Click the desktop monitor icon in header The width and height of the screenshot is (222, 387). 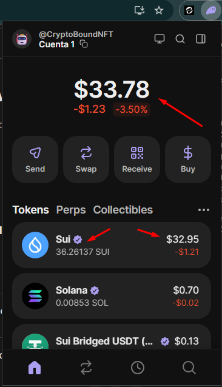point(160,39)
